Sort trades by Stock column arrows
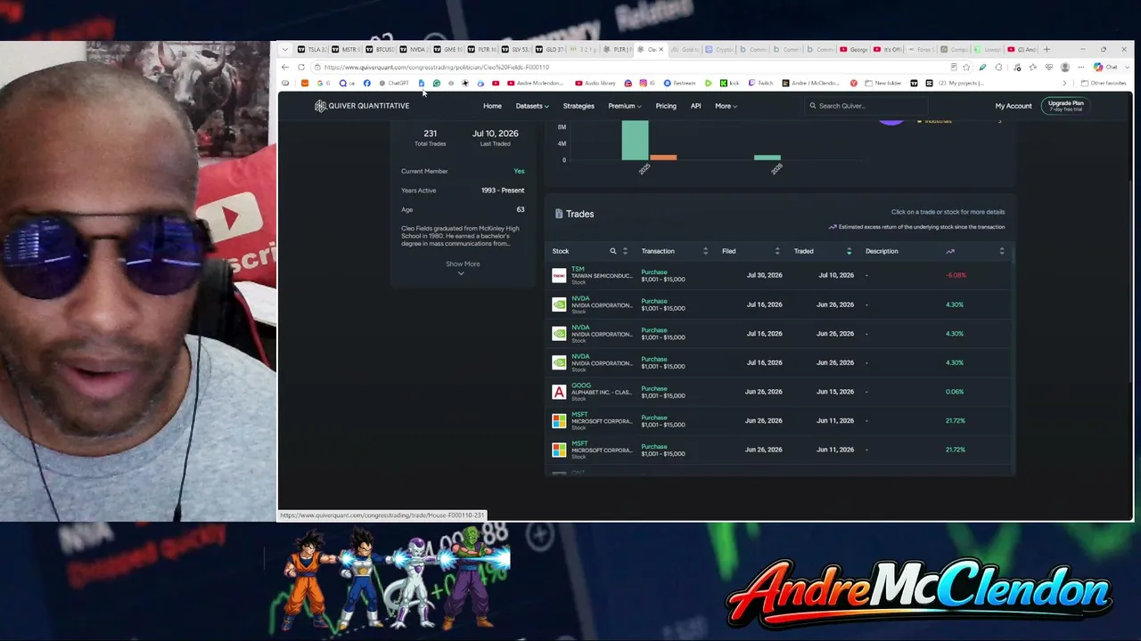Image resolution: width=1141 pixels, height=641 pixels. pos(625,251)
